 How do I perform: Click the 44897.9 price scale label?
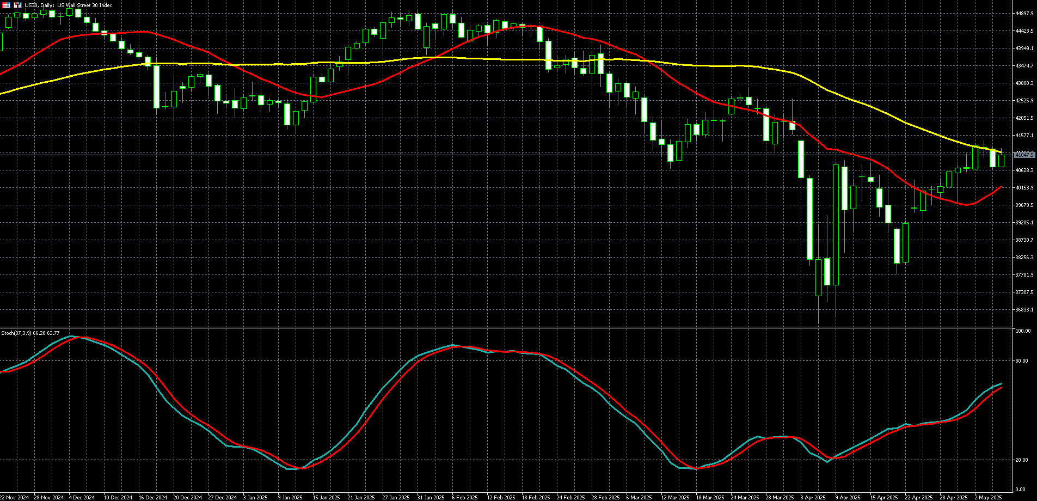point(1024,14)
